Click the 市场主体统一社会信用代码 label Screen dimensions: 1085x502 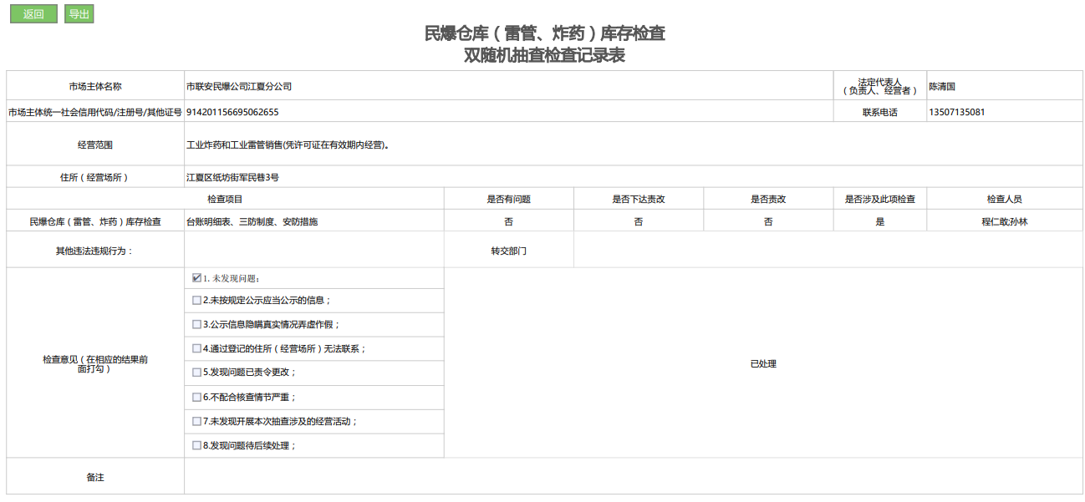(x=95, y=112)
